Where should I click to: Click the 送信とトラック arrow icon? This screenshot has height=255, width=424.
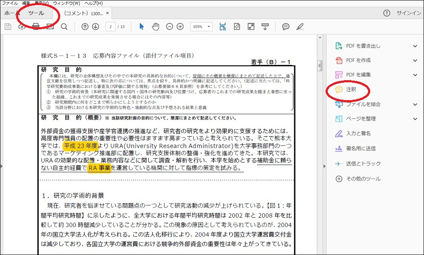339,163
